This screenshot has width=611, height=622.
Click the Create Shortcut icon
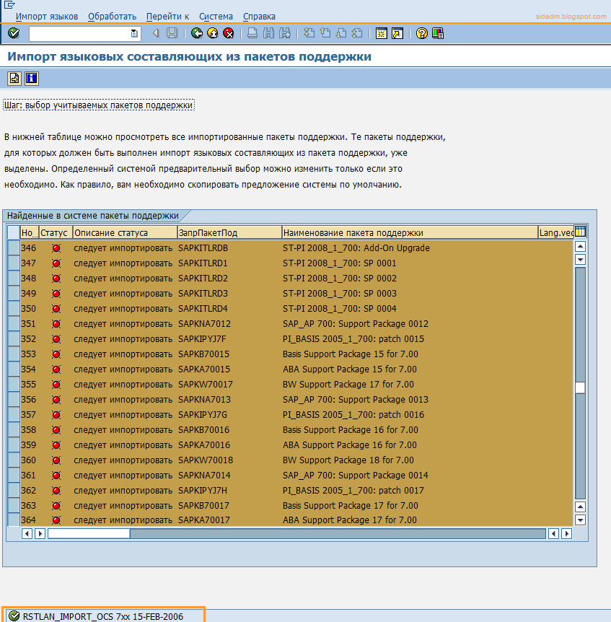397,33
